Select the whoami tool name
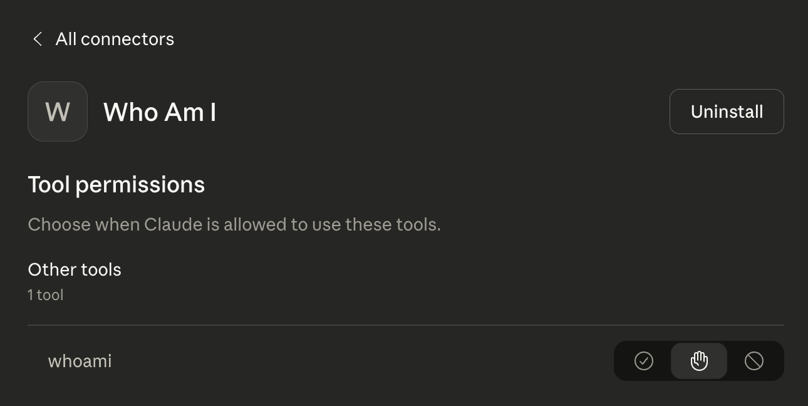 point(80,361)
